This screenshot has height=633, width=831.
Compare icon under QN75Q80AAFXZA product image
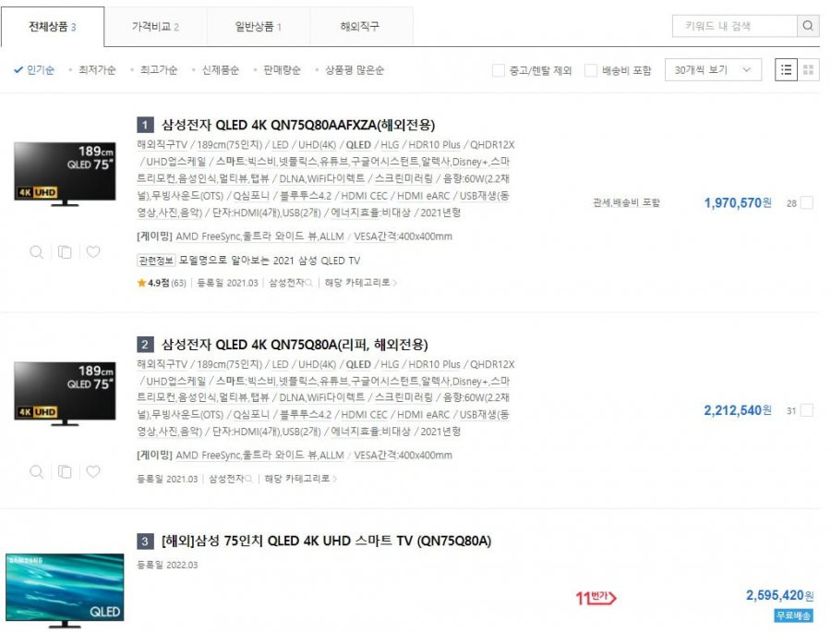pyautogui.click(x=65, y=252)
